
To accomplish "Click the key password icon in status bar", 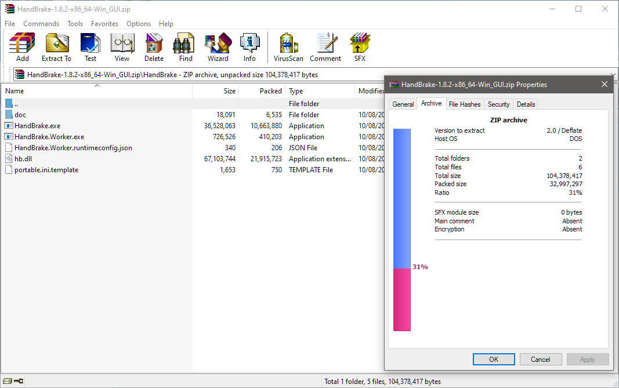I will 19,381.
